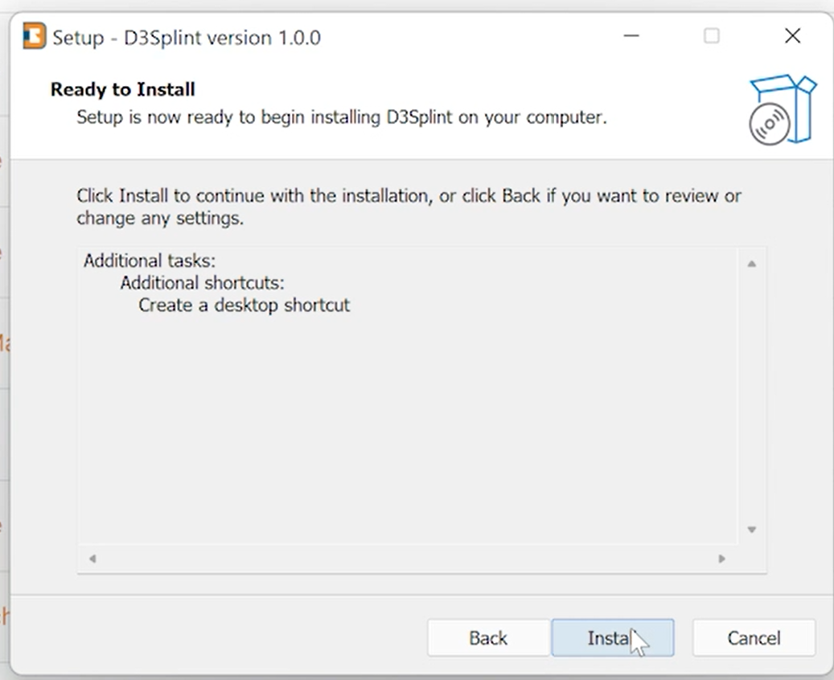834x680 pixels.
Task: Cancel the D3Splint setup
Action: point(754,637)
